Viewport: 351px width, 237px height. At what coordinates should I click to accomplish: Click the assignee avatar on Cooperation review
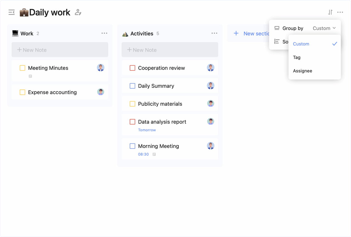211,67
